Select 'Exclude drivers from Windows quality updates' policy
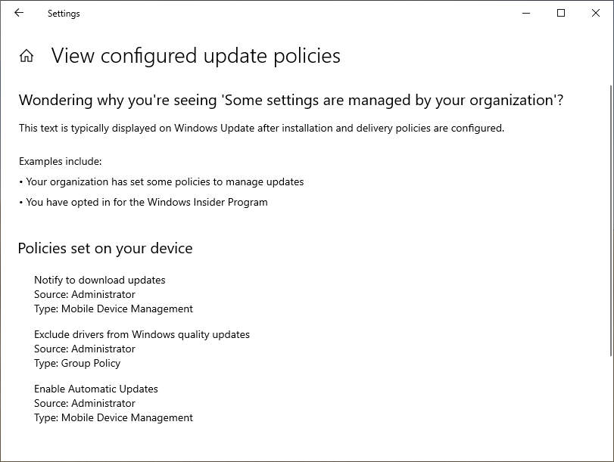 click(142, 334)
